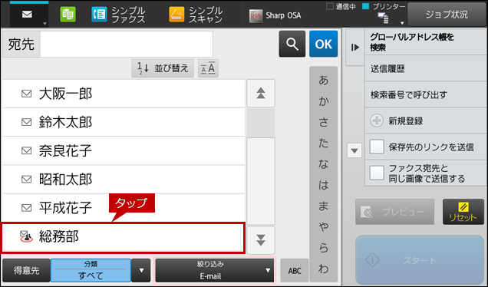488x287 pixels.
Task: Enable ファクス宛先と同じ画像で送信する checkbox
Action: point(377,173)
